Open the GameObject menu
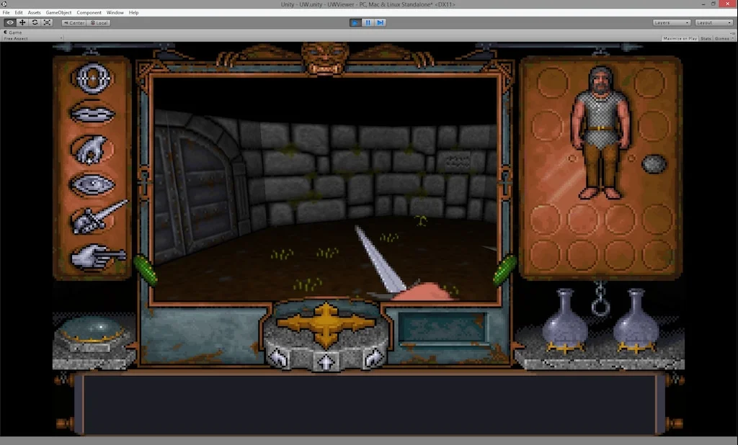Viewport: 738px width, 445px height. point(59,13)
